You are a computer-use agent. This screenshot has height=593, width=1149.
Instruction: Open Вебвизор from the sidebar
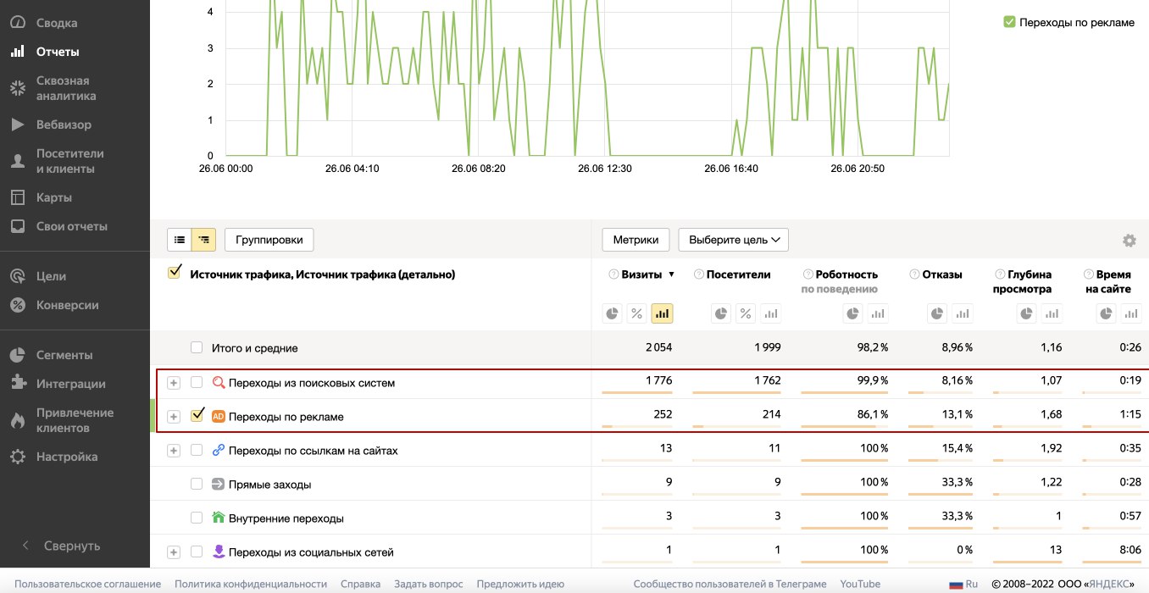(x=64, y=125)
